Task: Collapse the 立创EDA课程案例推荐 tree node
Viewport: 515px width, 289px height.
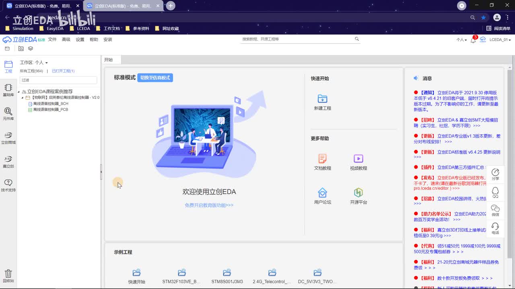Action: click(19, 92)
